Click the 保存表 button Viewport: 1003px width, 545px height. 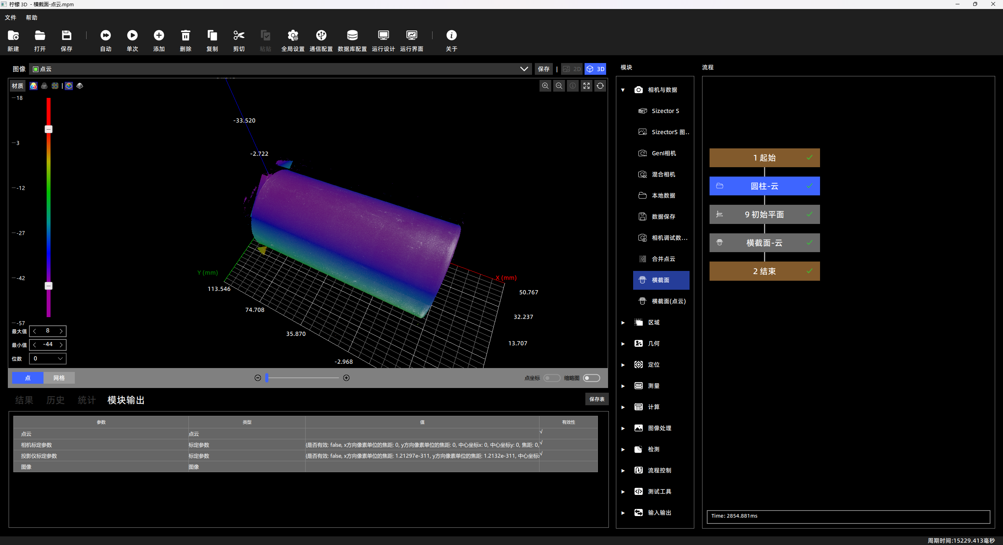pos(597,399)
